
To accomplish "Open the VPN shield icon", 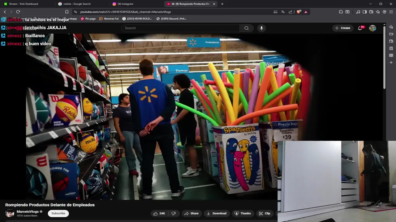I will click(385, 12).
